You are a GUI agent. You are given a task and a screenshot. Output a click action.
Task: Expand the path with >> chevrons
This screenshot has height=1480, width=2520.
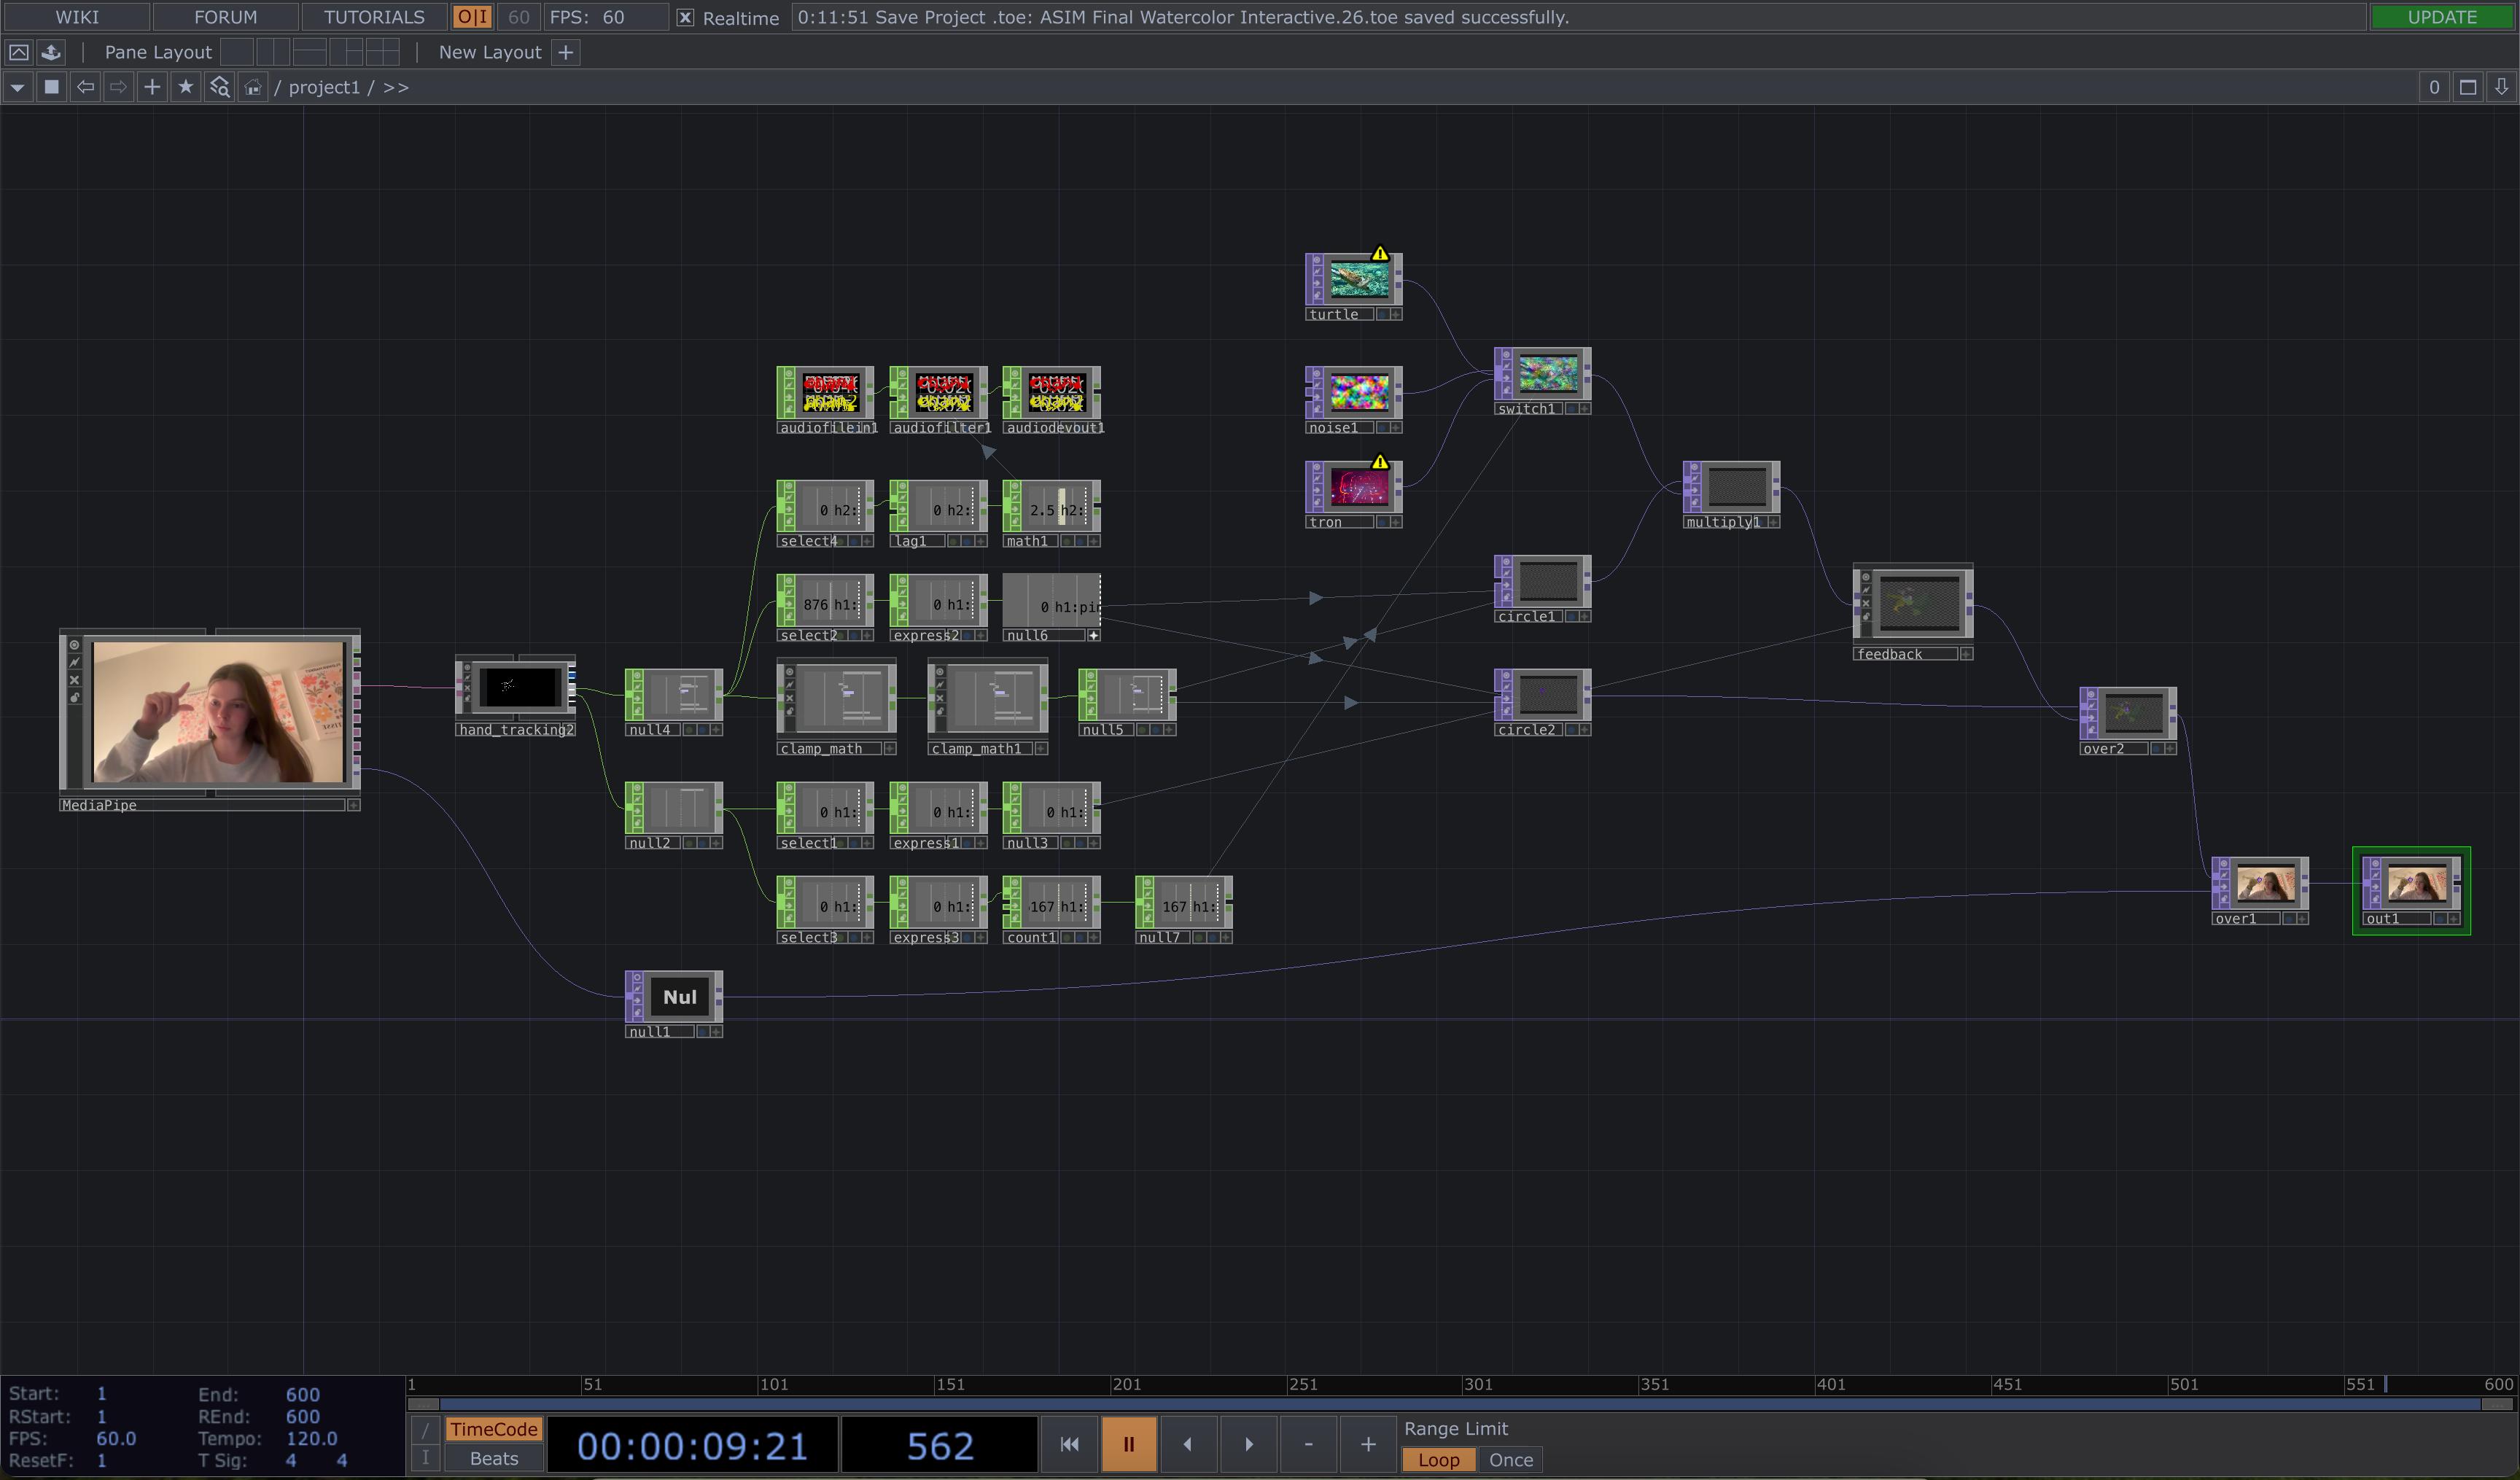(396, 87)
